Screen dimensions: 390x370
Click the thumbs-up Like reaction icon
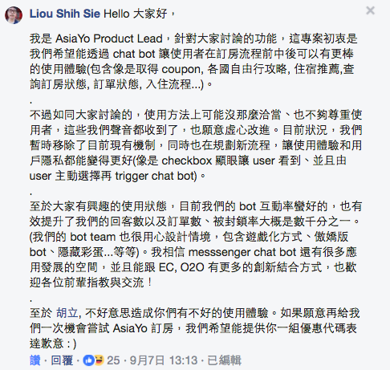pos(88,360)
